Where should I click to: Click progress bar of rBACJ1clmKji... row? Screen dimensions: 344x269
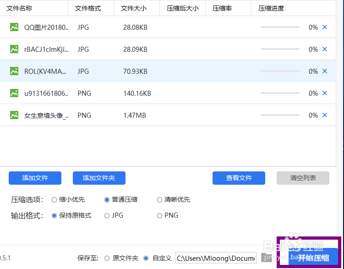(280, 49)
